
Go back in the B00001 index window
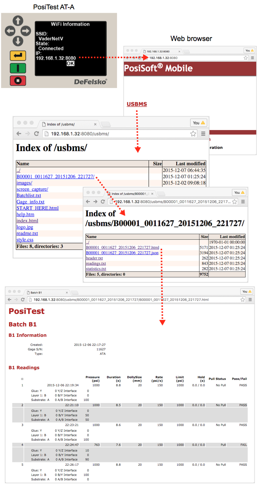88,201
